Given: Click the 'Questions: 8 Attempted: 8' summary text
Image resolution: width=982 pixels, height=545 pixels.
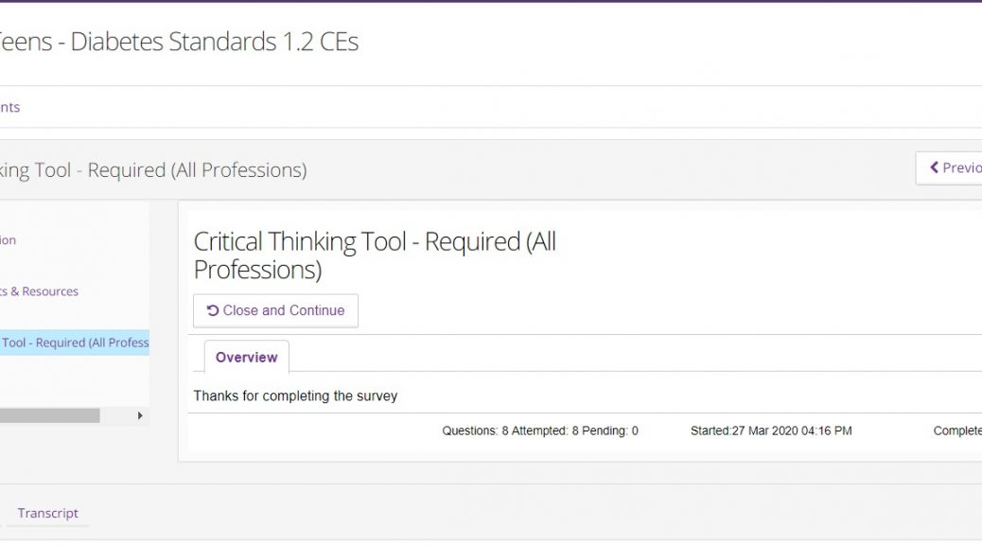Looking at the screenshot, I should click(539, 431).
